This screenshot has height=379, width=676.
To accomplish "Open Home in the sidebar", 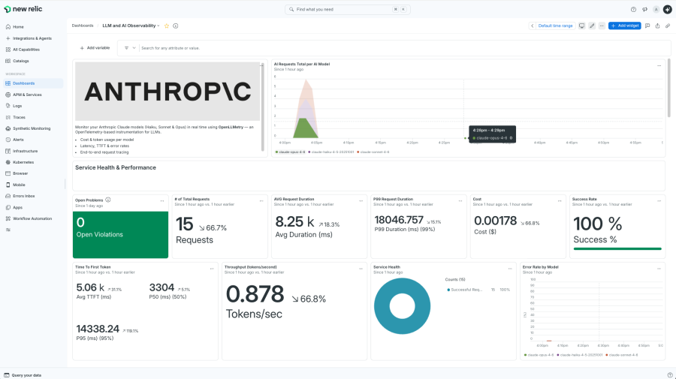I will pos(32,27).
